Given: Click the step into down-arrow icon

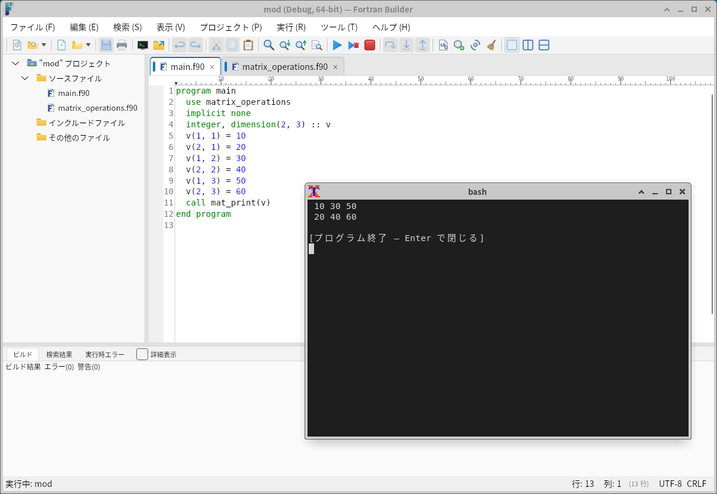Looking at the screenshot, I should (406, 45).
